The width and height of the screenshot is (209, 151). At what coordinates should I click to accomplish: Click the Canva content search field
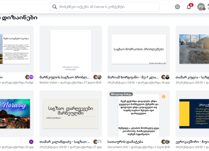click(x=104, y=7)
